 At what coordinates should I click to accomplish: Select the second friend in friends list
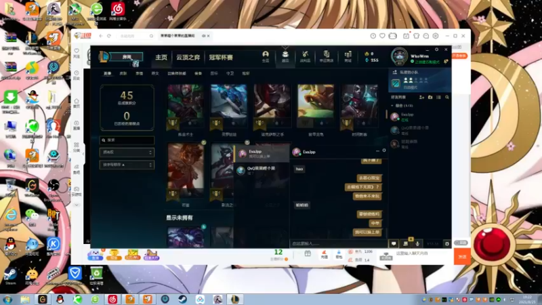click(x=419, y=130)
